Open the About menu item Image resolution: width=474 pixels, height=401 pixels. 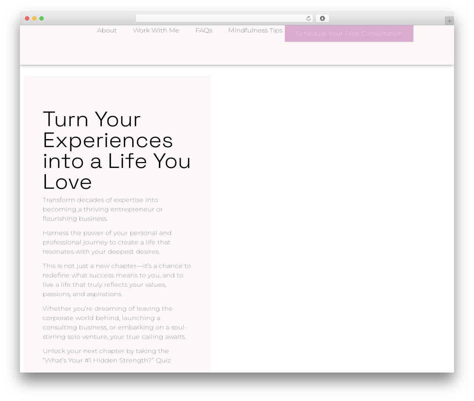pos(107,30)
